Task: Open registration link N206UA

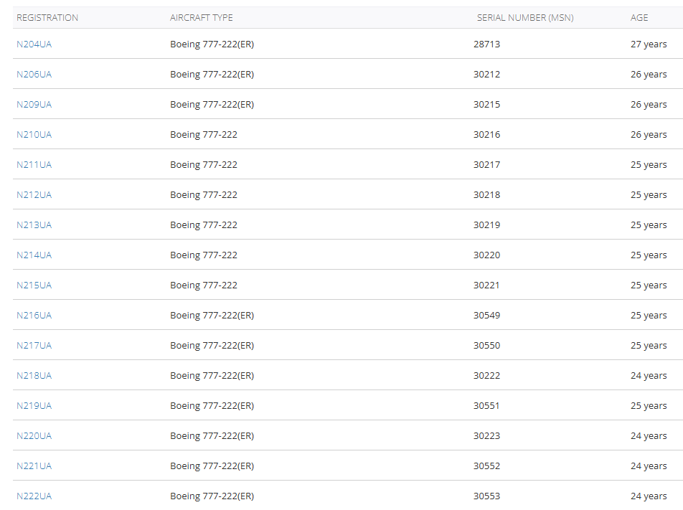Action: pos(34,74)
